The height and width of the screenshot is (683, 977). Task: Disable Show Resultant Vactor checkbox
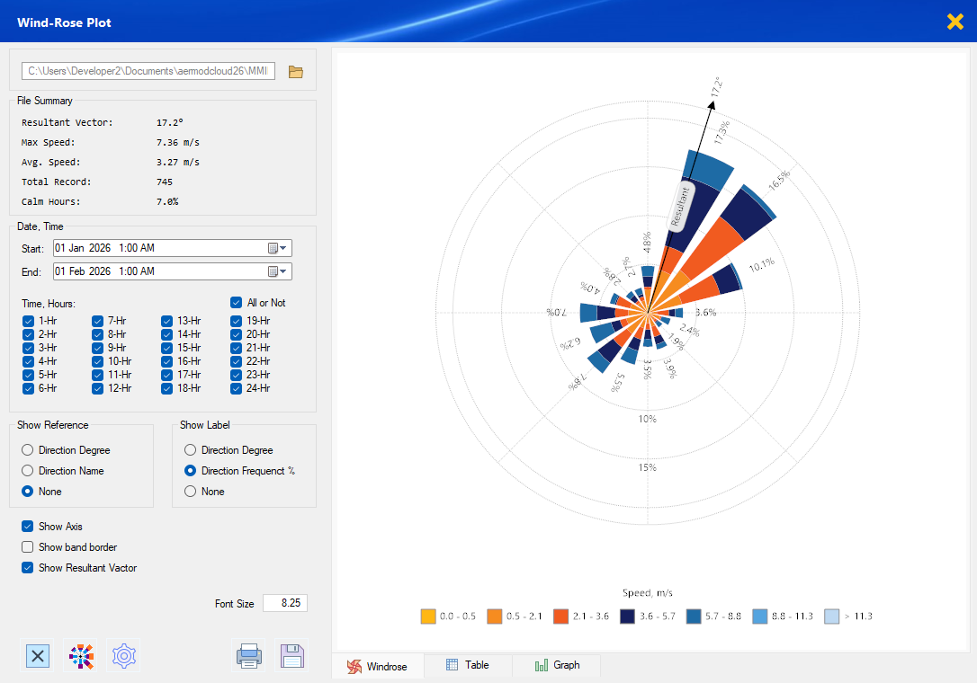(x=27, y=567)
